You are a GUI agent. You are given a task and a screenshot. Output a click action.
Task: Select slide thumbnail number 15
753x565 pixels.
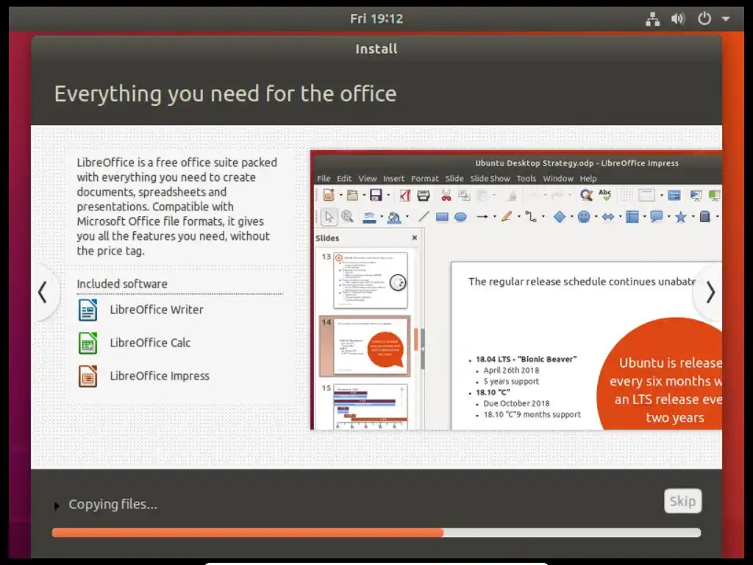pyautogui.click(x=371, y=406)
